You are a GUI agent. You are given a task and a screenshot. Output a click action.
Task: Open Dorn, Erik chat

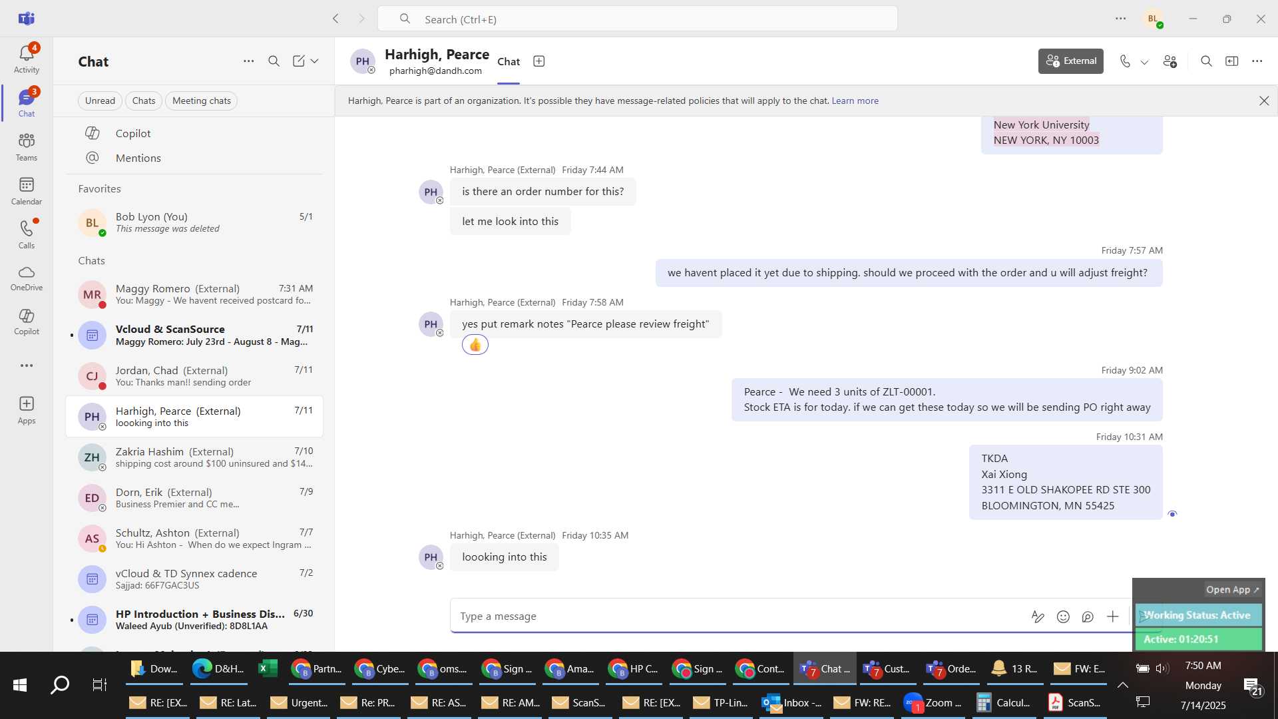click(194, 497)
